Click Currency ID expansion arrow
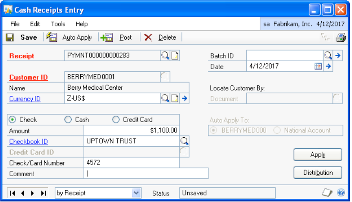This screenshot has width=352, height=202. [x=184, y=98]
